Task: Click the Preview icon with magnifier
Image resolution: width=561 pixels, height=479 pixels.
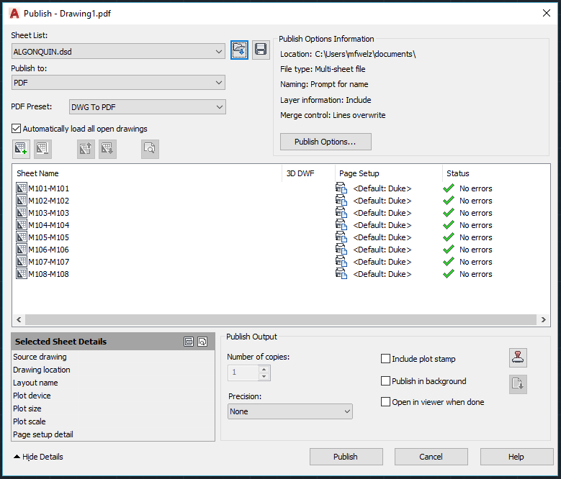Action: coord(150,149)
